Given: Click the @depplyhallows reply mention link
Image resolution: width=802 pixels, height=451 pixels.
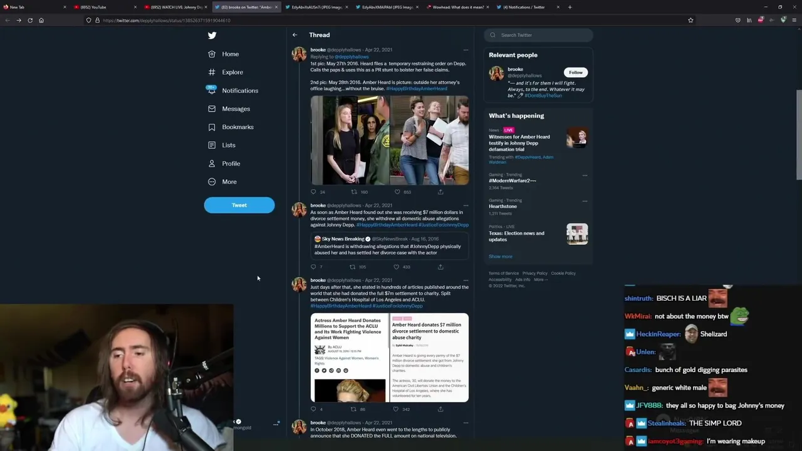Looking at the screenshot, I should coord(352,57).
